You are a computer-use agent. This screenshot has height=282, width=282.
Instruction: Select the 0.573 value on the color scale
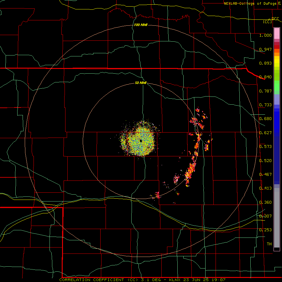click(x=265, y=147)
